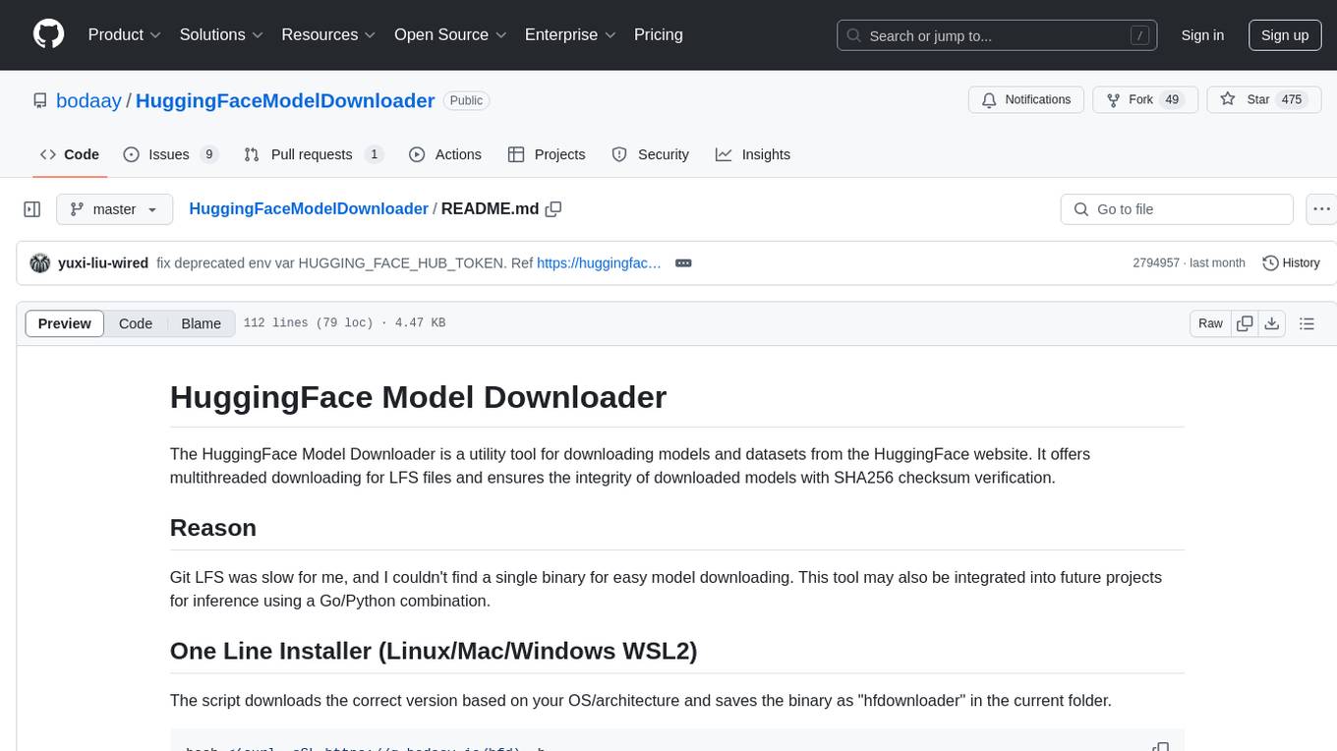Click the Reason heading

pyautogui.click(x=213, y=528)
